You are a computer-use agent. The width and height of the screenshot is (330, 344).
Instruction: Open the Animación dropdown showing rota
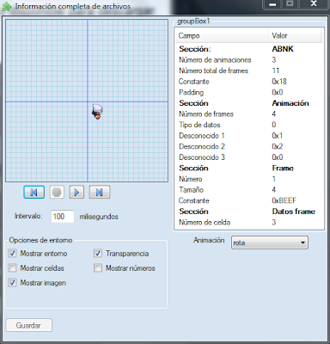pos(270,243)
